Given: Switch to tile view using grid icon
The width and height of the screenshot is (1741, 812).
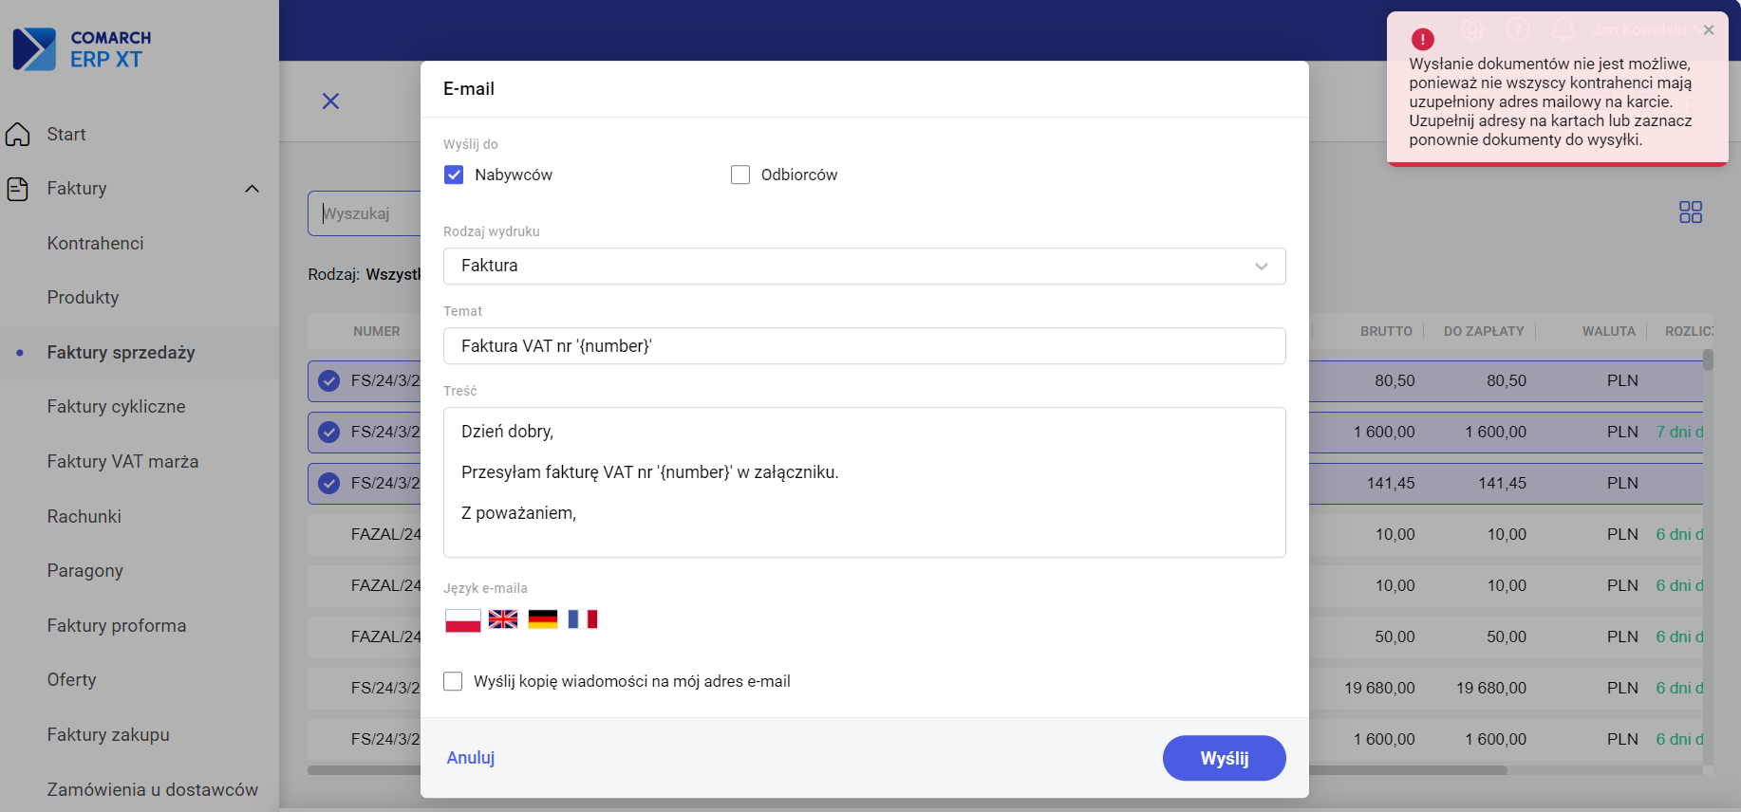Looking at the screenshot, I should [x=1690, y=212].
